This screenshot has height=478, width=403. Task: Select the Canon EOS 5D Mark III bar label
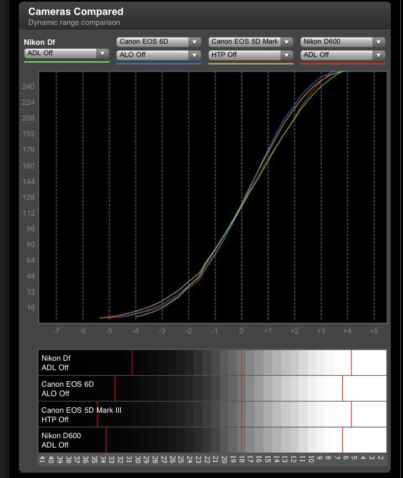(x=81, y=414)
